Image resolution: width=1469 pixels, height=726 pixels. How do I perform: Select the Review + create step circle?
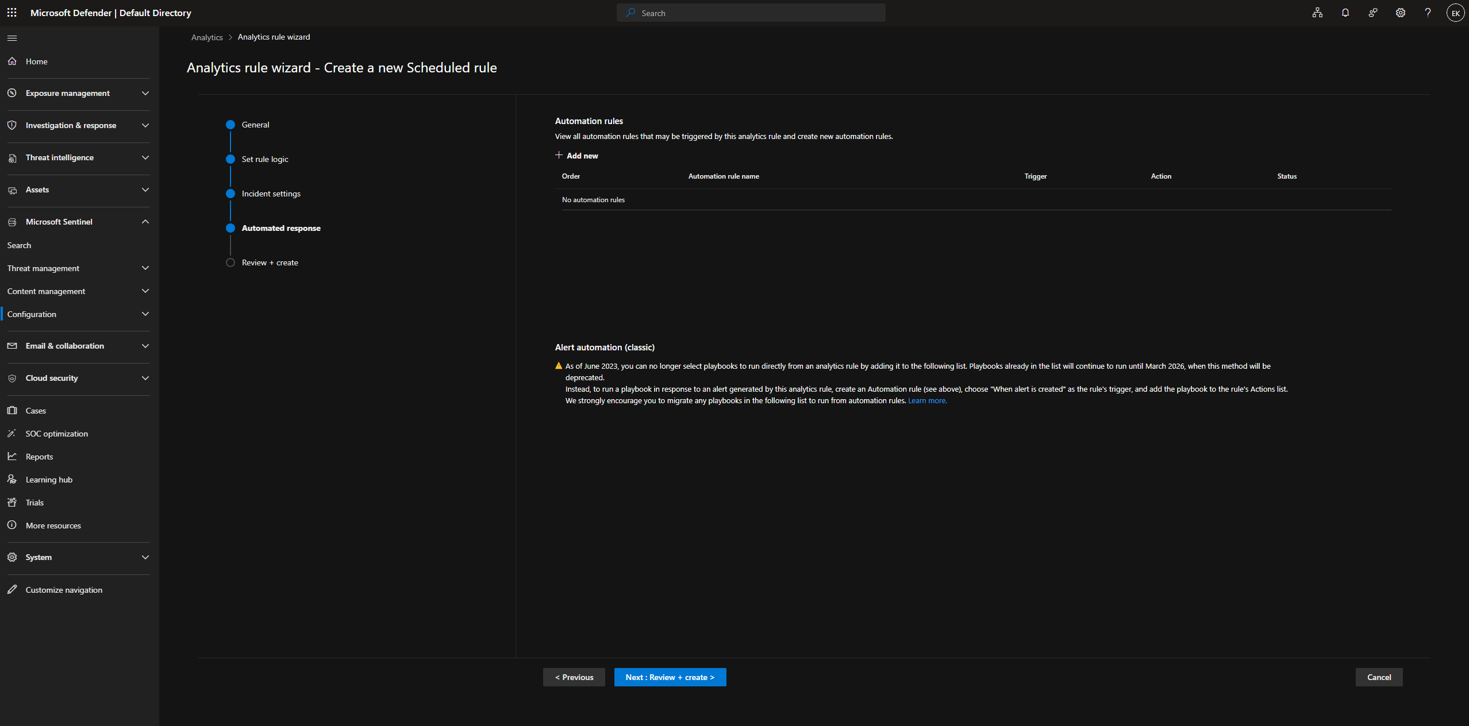[x=230, y=262]
